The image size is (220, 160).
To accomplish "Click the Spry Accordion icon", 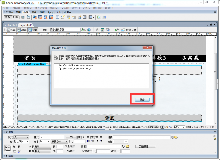I will point(46,17).
